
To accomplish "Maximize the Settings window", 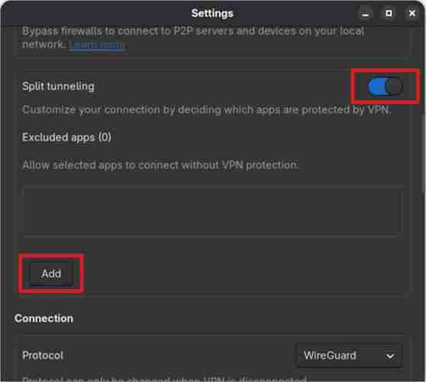I will (x=389, y=13).
